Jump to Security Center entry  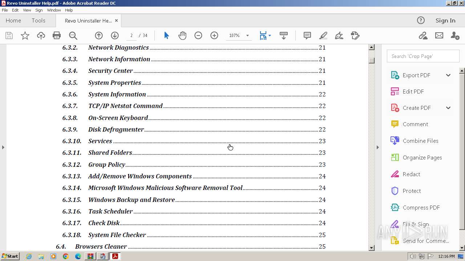[194, 71]
